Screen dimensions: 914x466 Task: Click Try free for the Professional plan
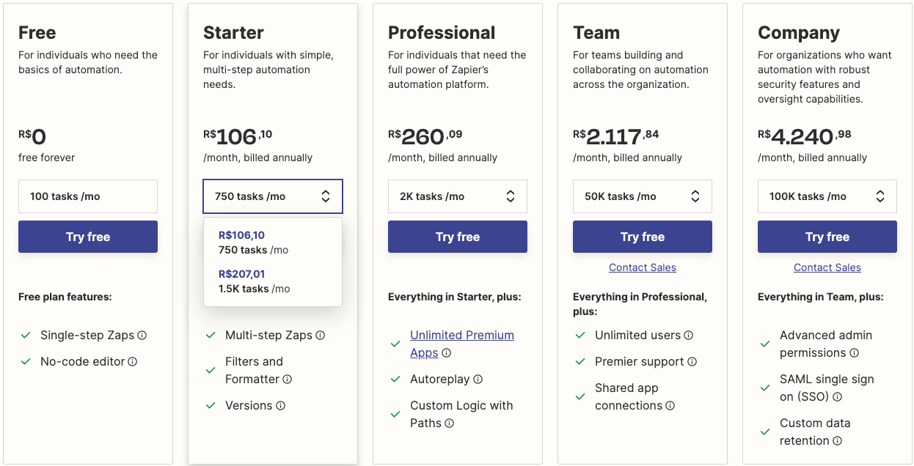pyautogui.click(x=458, y=237)
